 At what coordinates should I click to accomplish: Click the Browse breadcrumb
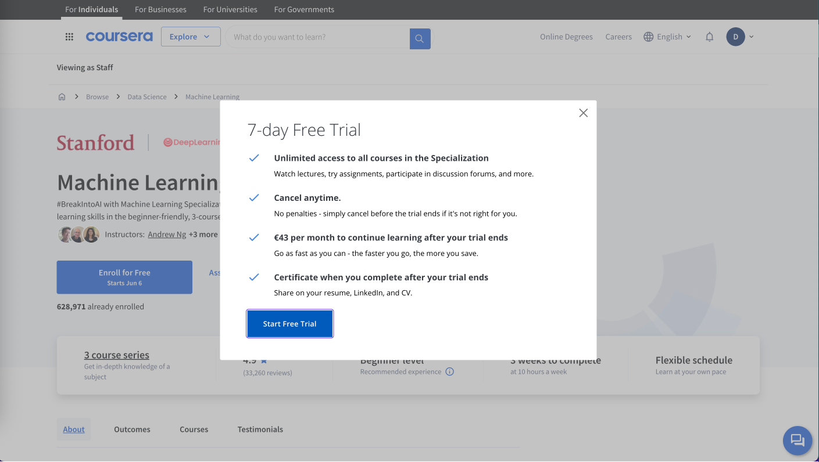(x=97, y=97)
